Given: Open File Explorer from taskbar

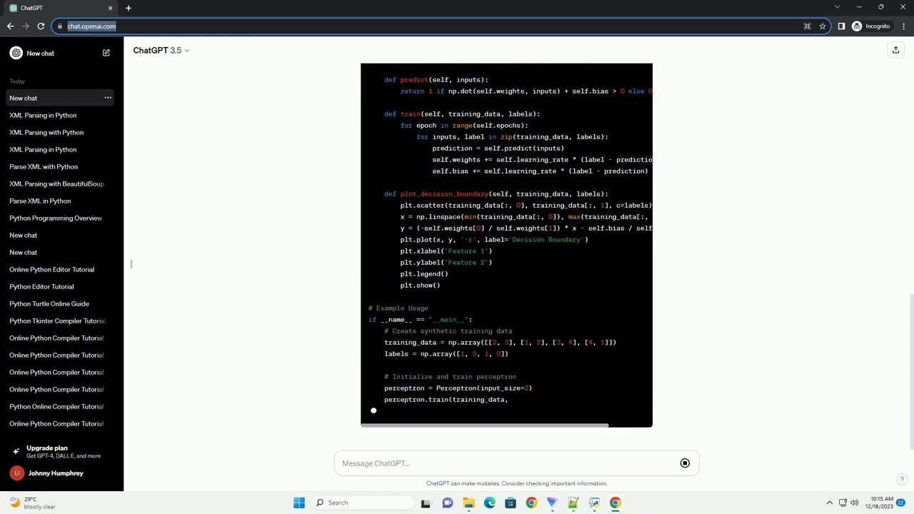Looking at the screenshot, I should 468,503.
